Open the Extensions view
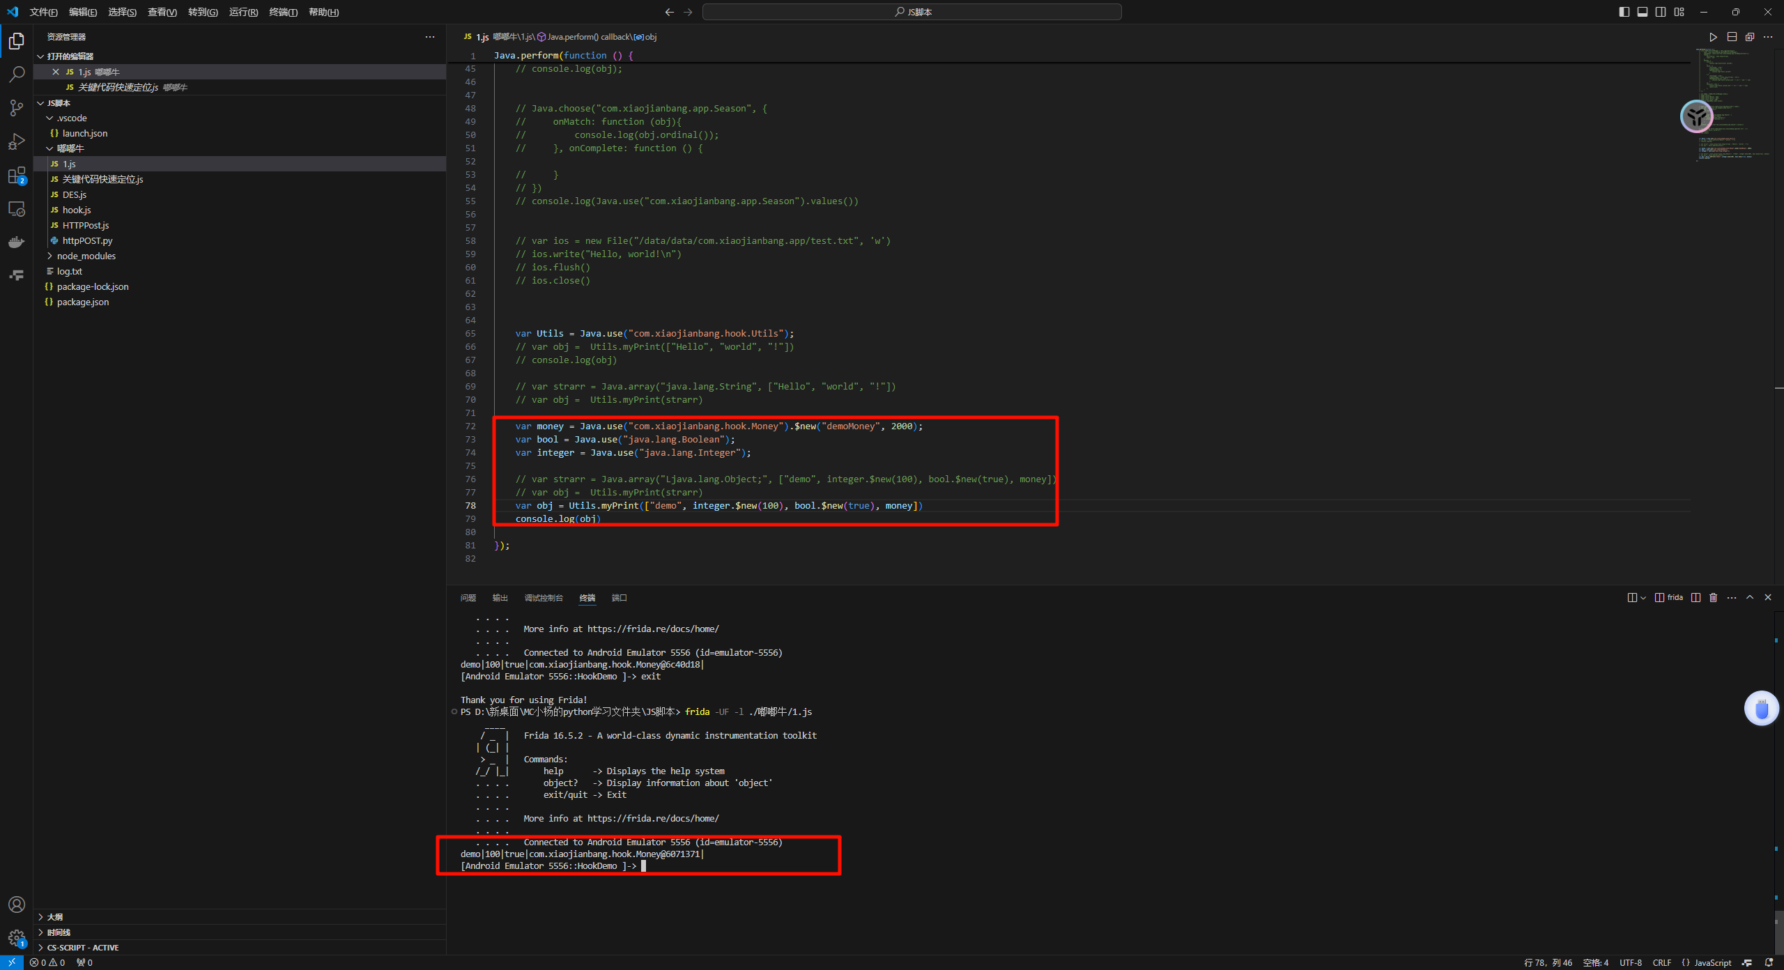 tap(17, 176)
